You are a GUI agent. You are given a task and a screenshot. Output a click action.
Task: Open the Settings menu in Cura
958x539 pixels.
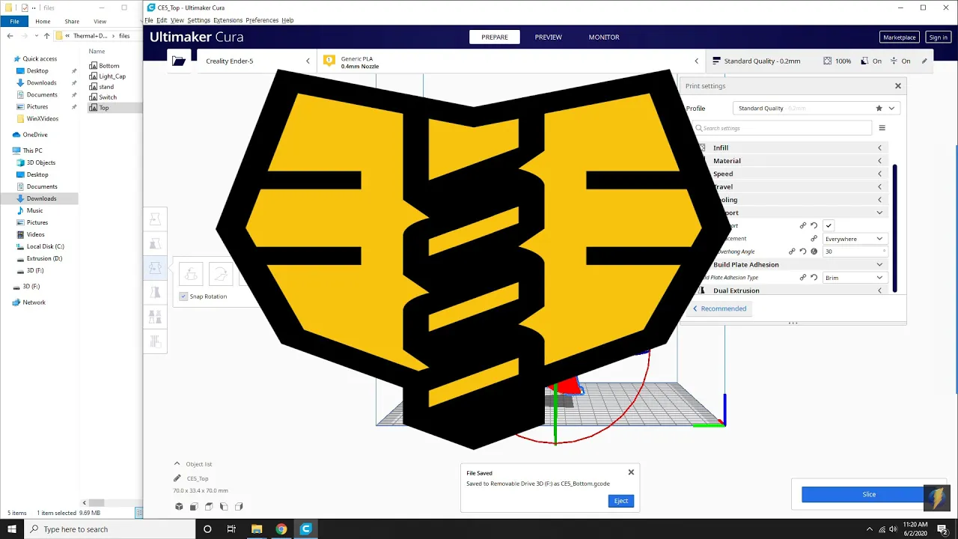198,20
